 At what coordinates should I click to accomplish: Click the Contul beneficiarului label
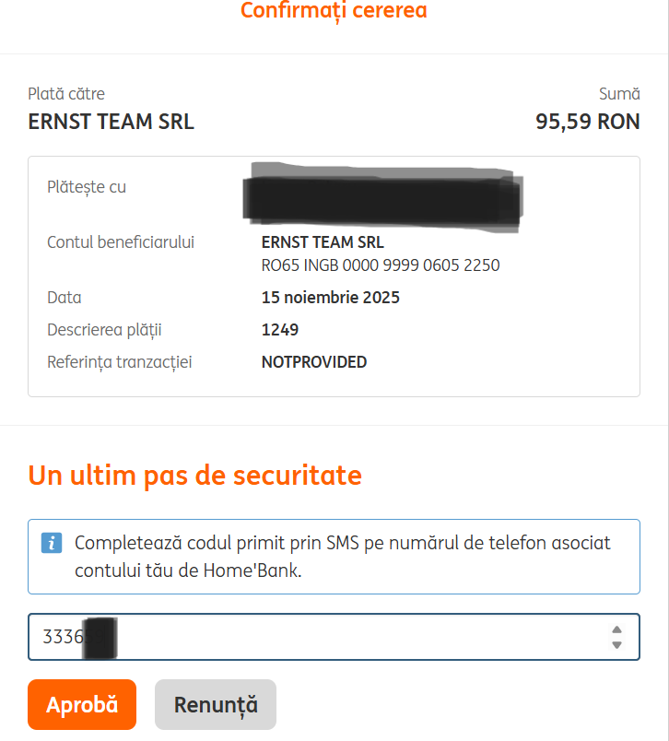(x=121, y=242)
